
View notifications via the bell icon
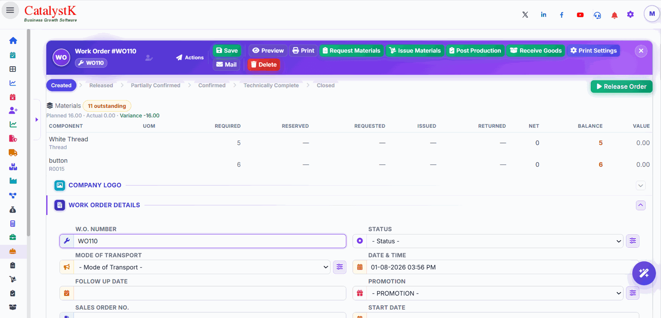point(614,15)
